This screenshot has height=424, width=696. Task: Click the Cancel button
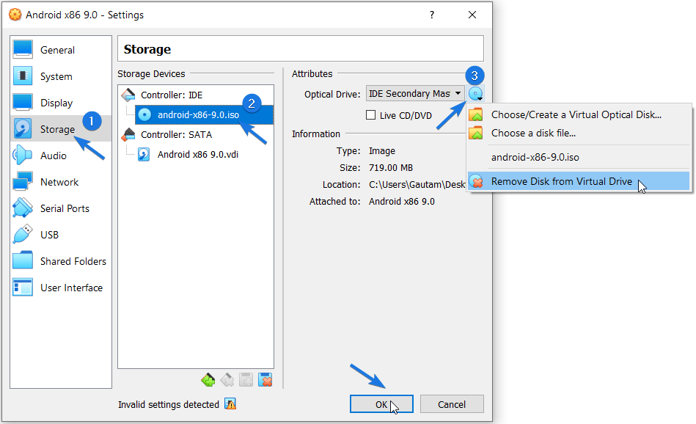[x=452, y=404]
